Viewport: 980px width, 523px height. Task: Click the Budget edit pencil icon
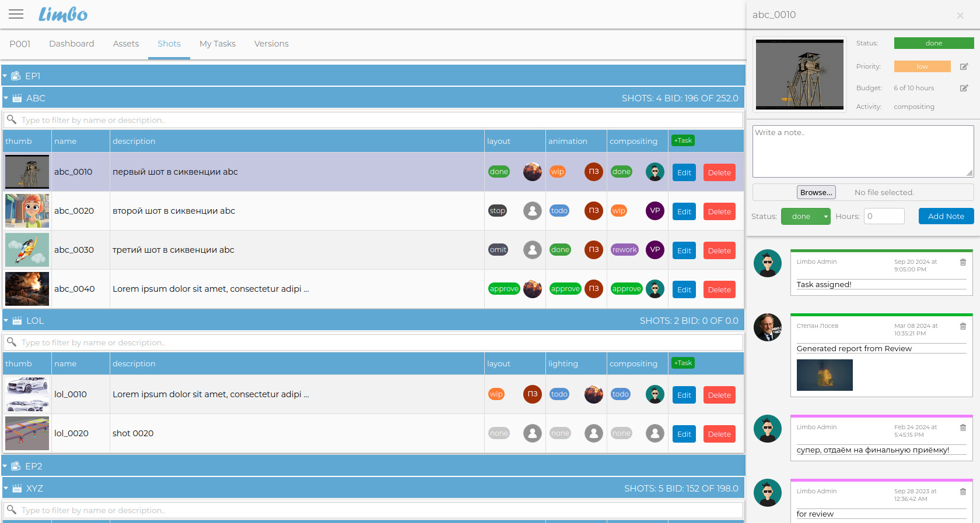(x=964, y=89)
